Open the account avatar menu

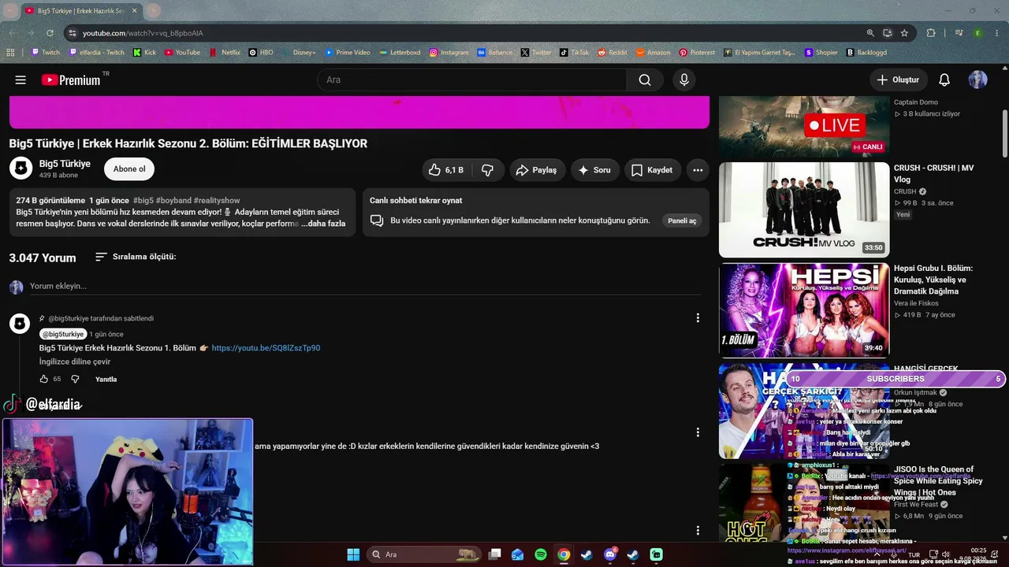coord(978,80)
